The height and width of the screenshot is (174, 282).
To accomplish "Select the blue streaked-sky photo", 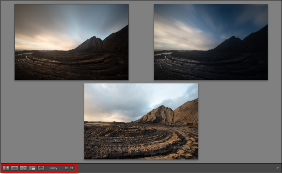I will click(211, 42).
